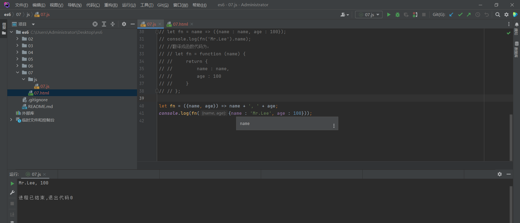Click 07 breadcrumb in navigation bar
Viewport: 520px width, 223px height.
tap(18, 15)
